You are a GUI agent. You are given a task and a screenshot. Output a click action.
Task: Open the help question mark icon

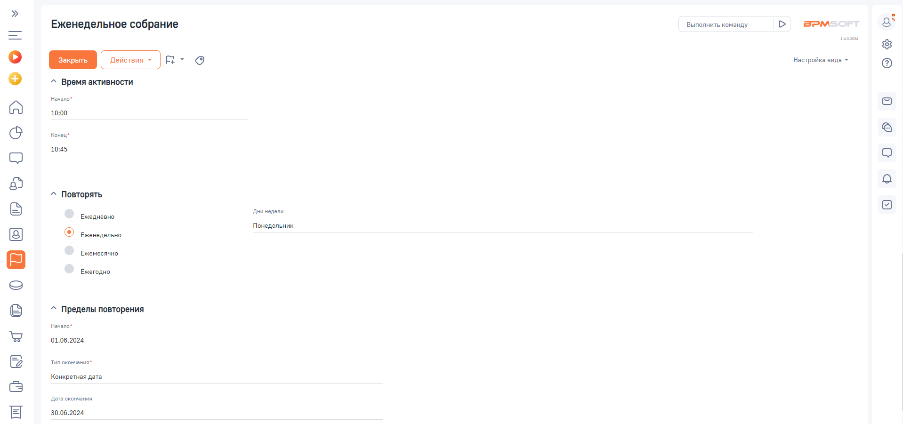887,63
